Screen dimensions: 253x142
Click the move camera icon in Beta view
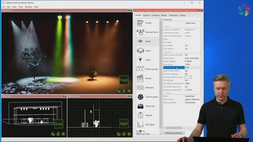coord(58,134)
